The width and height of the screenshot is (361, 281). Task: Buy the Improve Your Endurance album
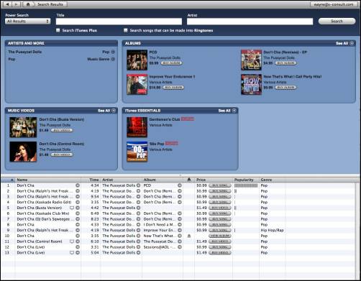(173, 88)
